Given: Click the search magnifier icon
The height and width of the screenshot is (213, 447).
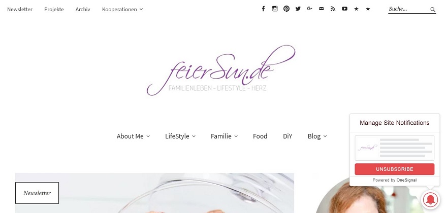Looking at the screenshot, I should pos(433,10).
